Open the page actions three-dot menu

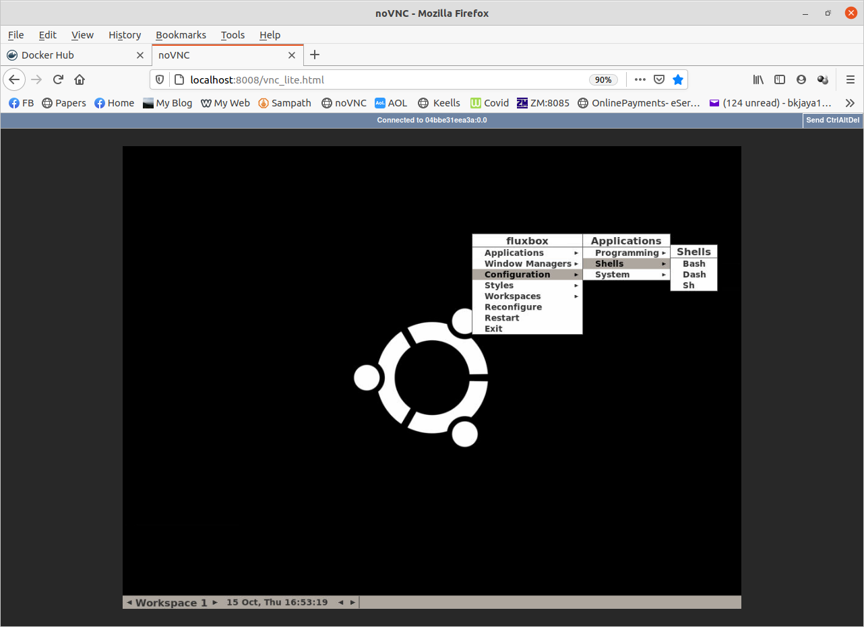640,79
